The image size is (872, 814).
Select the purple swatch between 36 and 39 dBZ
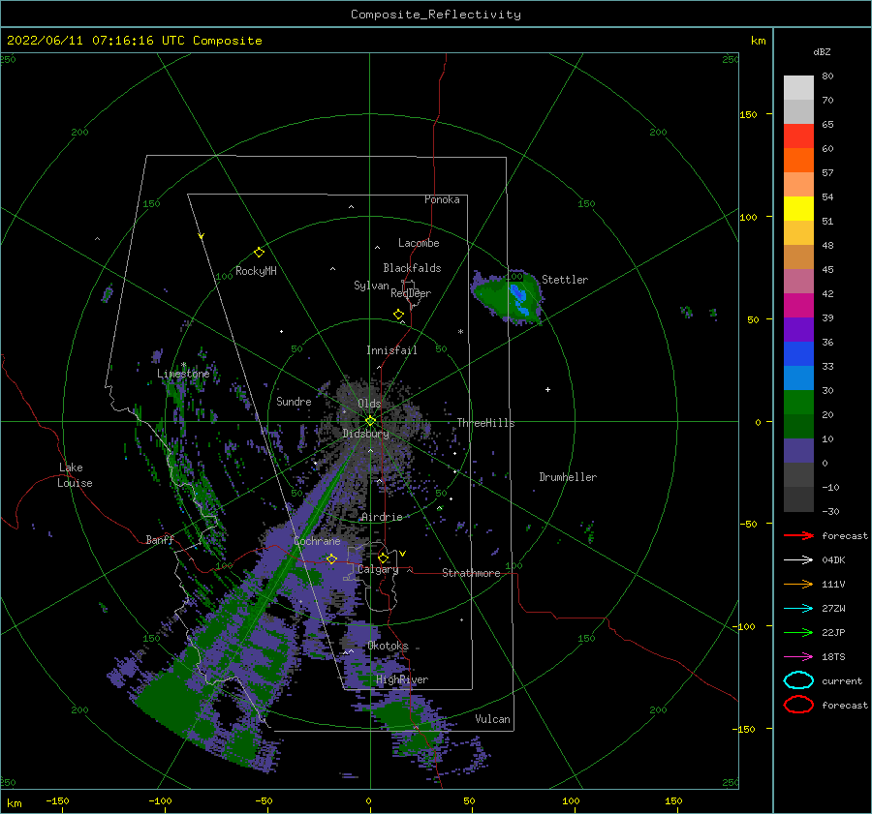798,329
